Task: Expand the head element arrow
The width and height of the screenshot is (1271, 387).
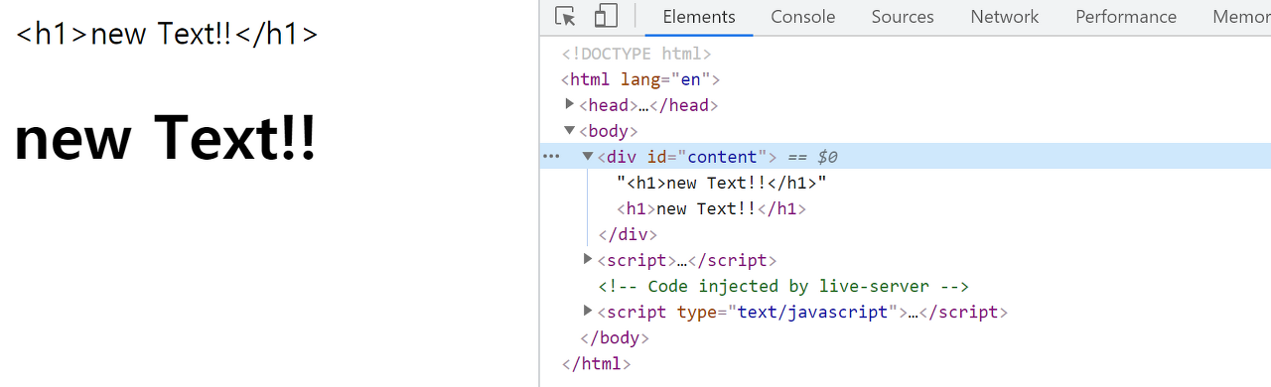Action: [569, 104]
